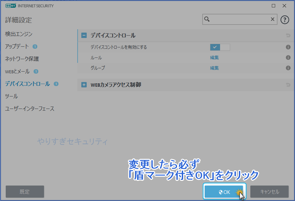
Task: Expand the WEBカメラアクセス制御 section
Action: tap(84, 85)
